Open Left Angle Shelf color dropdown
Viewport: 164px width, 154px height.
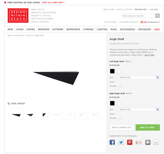tap(138, 78)
